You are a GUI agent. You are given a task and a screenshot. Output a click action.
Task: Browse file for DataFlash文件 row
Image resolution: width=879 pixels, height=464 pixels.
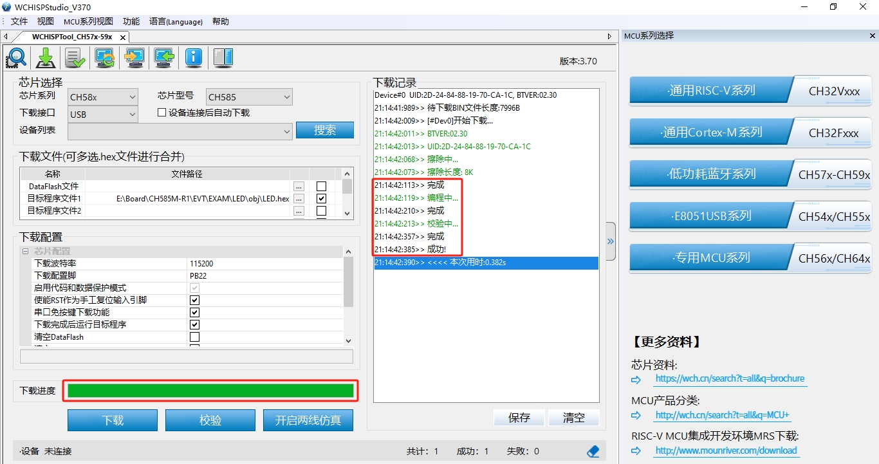tap(299, 186)
